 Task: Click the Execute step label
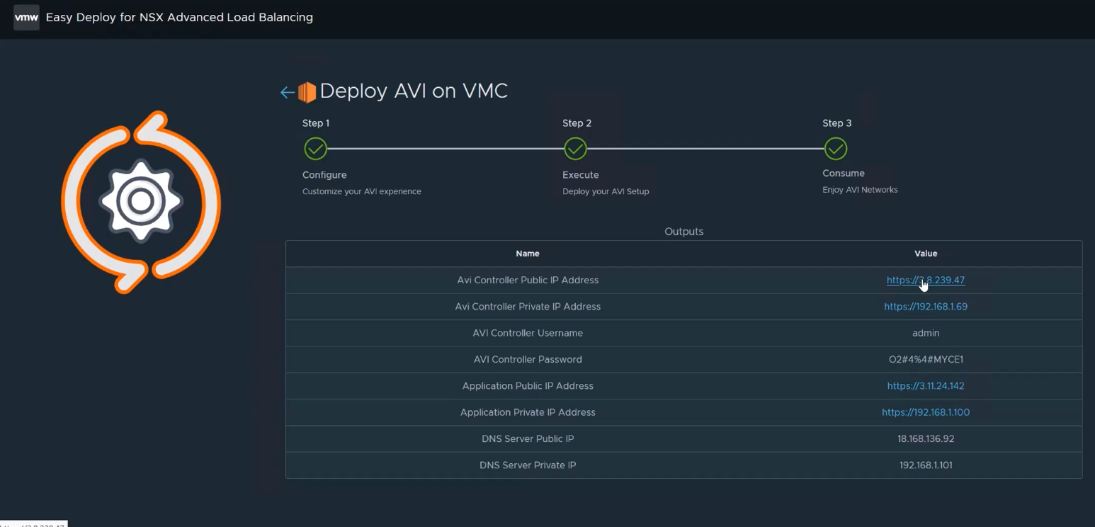[x=580, y=175]
